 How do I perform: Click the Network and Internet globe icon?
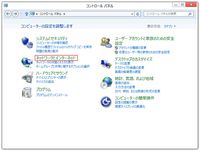pyautogui.click(x=27, y=62)
